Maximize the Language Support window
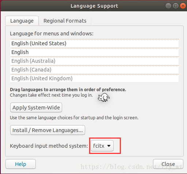Screen dimensions: 187x174 point(176,6)
